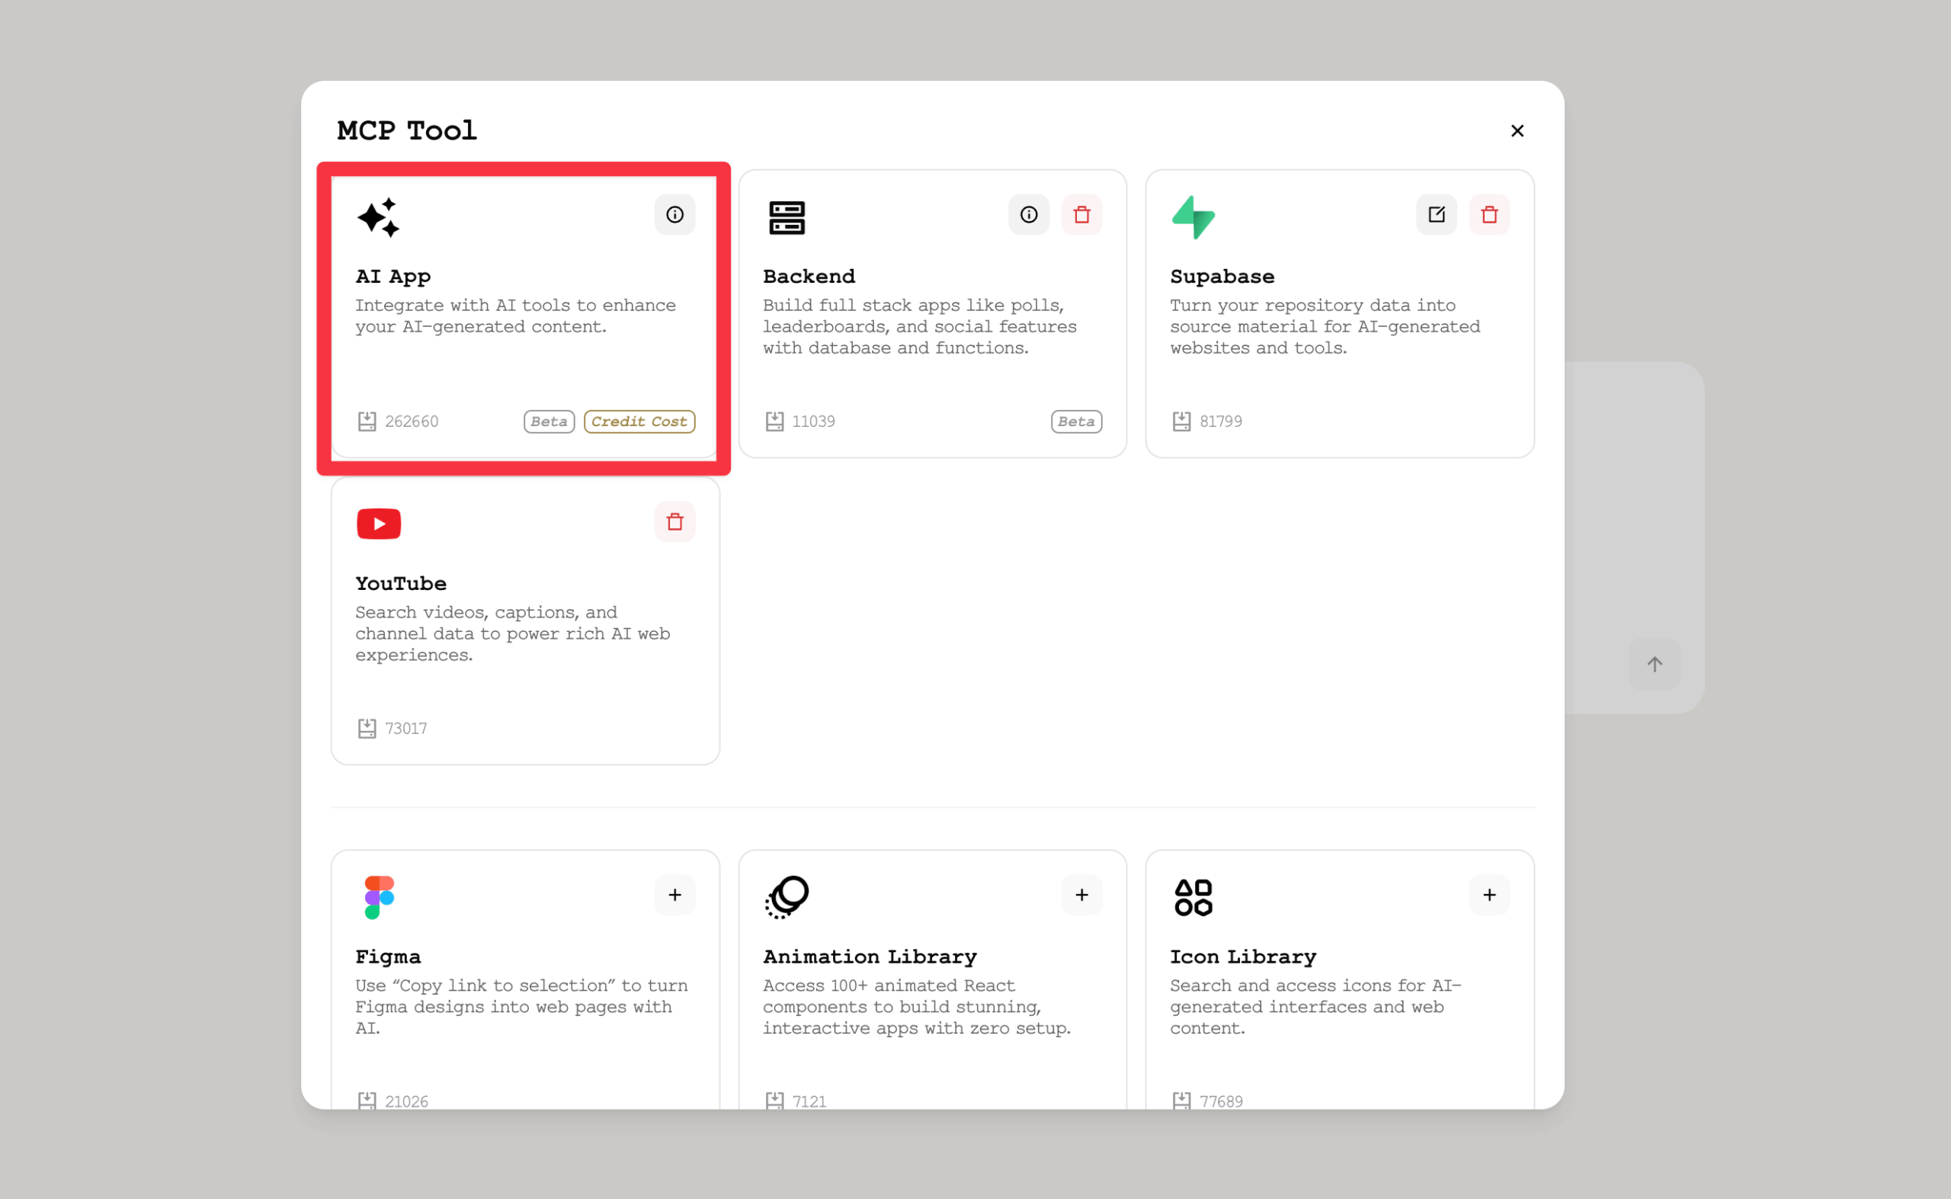Edit the Supabase tool configuration

[1436, 215]
